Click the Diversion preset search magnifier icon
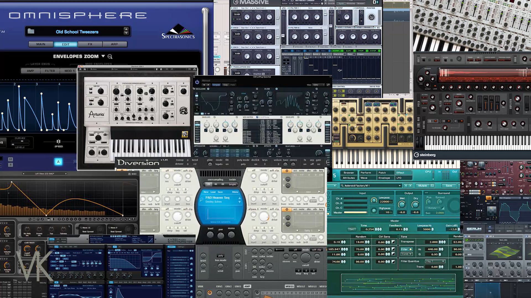The image size is (531, 298). pyautogui.click(x=201, y=199)
